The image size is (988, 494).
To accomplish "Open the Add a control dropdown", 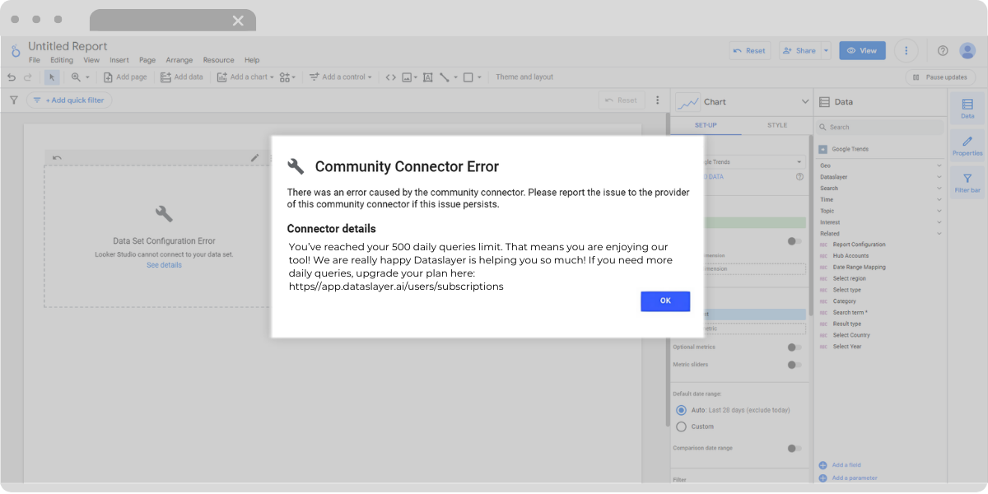I will [340, 77].
